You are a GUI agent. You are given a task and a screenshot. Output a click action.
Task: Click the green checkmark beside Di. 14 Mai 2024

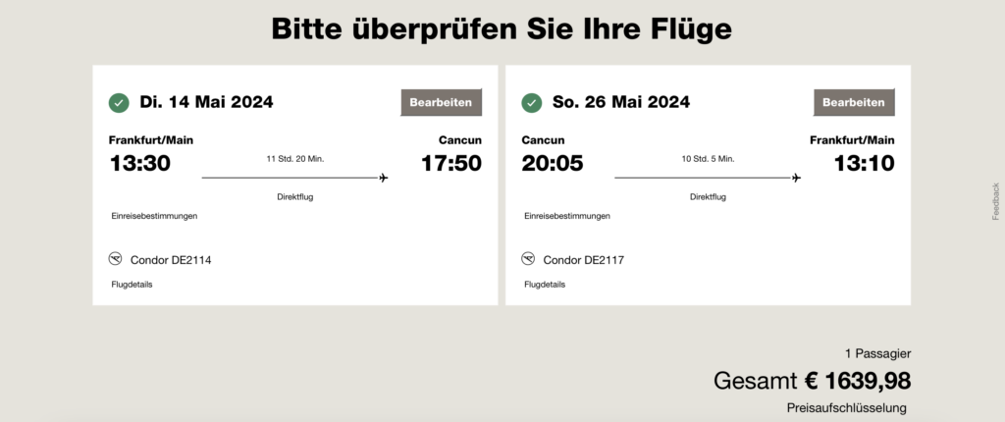[x=119, y=102]
